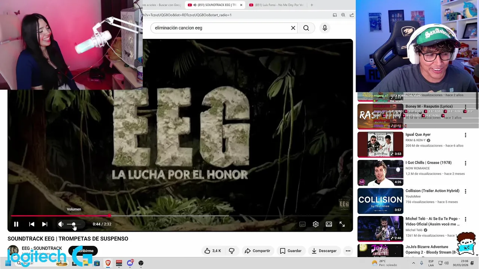Pause the video playback
Screen dimensions: 479x269
[x=16, y=224]
